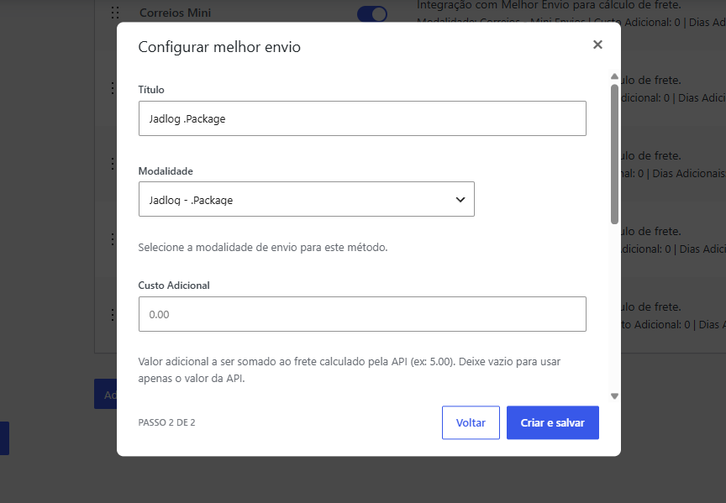Click the modal scrollbar up arrow
This screenshot has width=726, height=503.
click(614, 76)
